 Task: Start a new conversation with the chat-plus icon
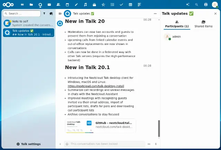[x=51, y=13]
